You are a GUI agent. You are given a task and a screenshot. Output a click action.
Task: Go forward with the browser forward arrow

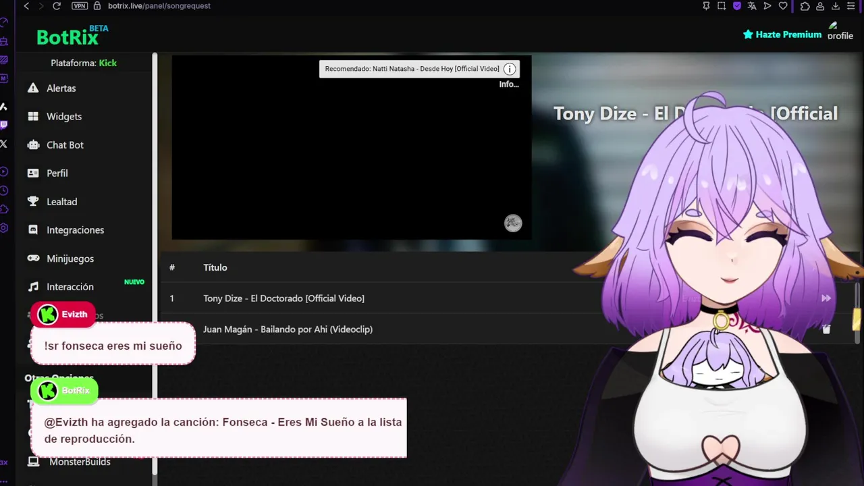click(x=41, y=6)
